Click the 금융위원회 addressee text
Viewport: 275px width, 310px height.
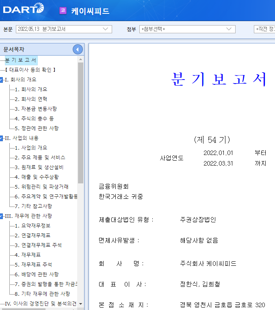pos(114,186)
